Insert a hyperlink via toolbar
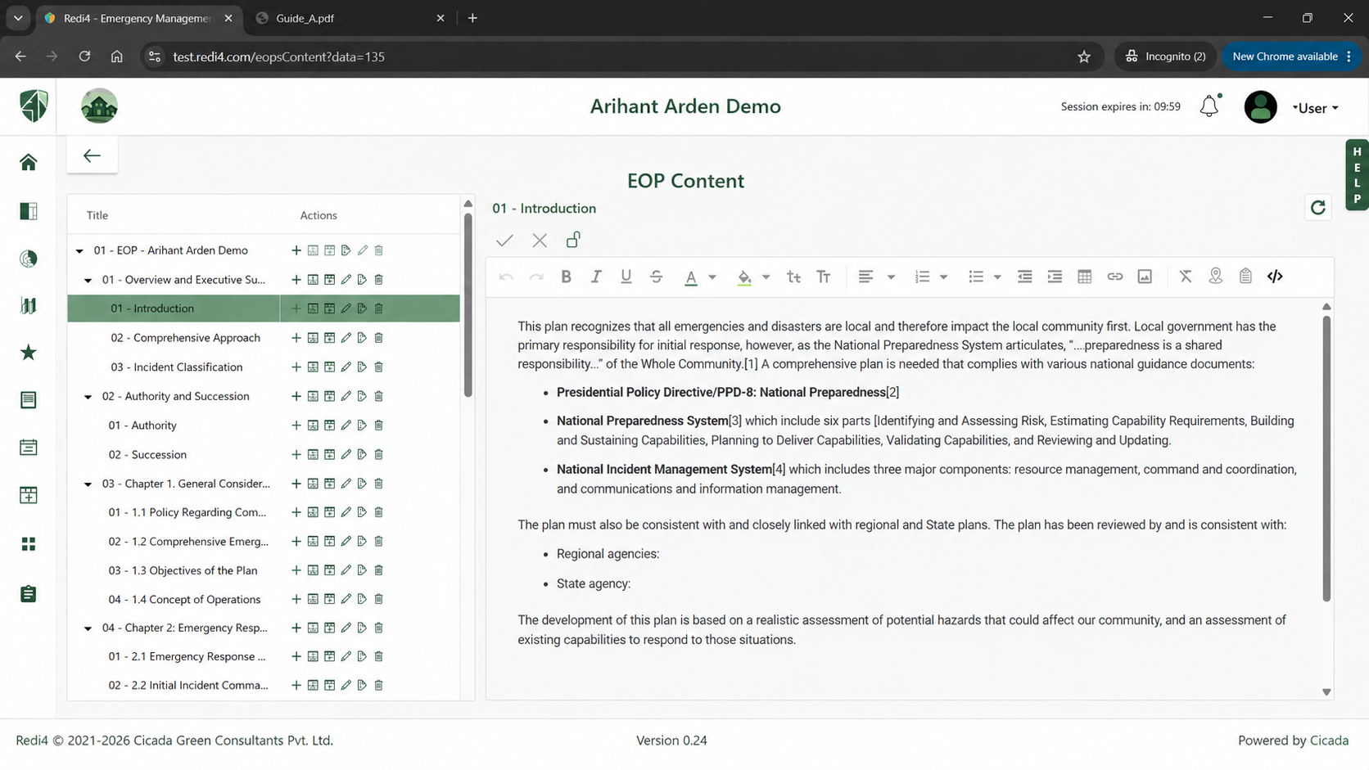The image size is (1369, 770). pos(1114,277)
